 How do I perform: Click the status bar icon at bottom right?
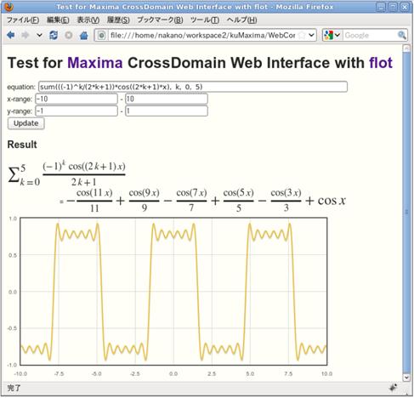[394, 388]
